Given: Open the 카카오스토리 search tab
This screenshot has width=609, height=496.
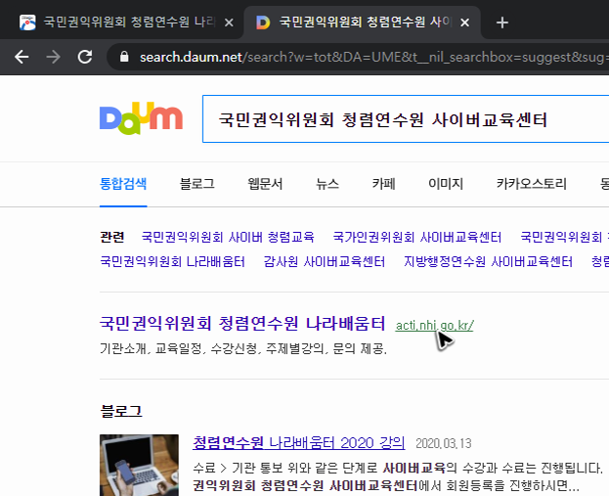Looking at the screenshot, I should (x=532, y=184).
